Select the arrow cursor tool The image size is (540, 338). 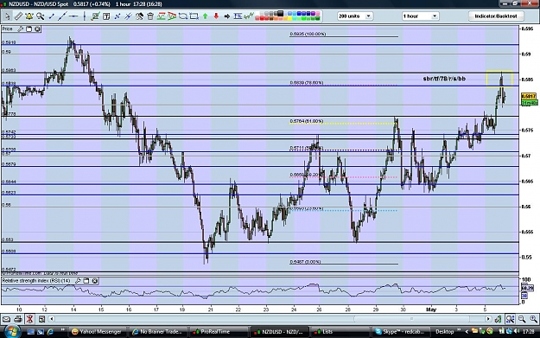coord(7,16)
